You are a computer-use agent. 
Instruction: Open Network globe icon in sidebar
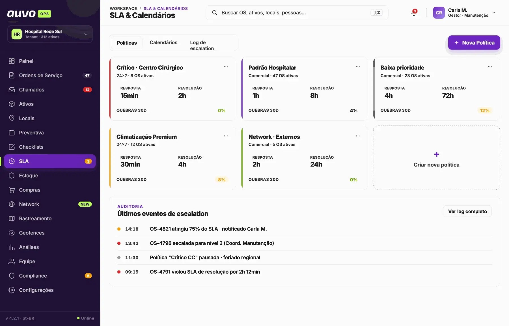click(12, 204)
